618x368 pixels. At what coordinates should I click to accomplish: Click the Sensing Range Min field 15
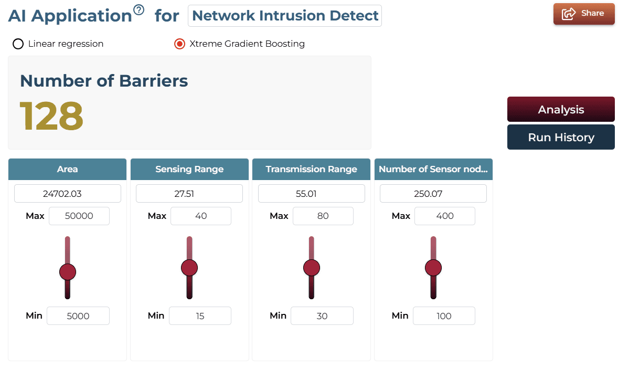(x=200, y=316)
